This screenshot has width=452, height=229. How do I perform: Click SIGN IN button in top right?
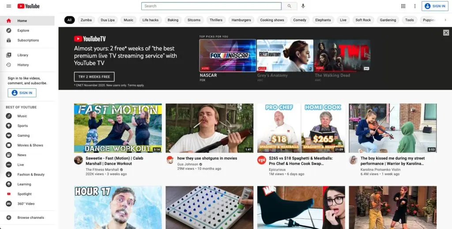pyautogui.click(x=435, y=6)
